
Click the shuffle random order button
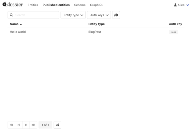[x=57, y=125]
